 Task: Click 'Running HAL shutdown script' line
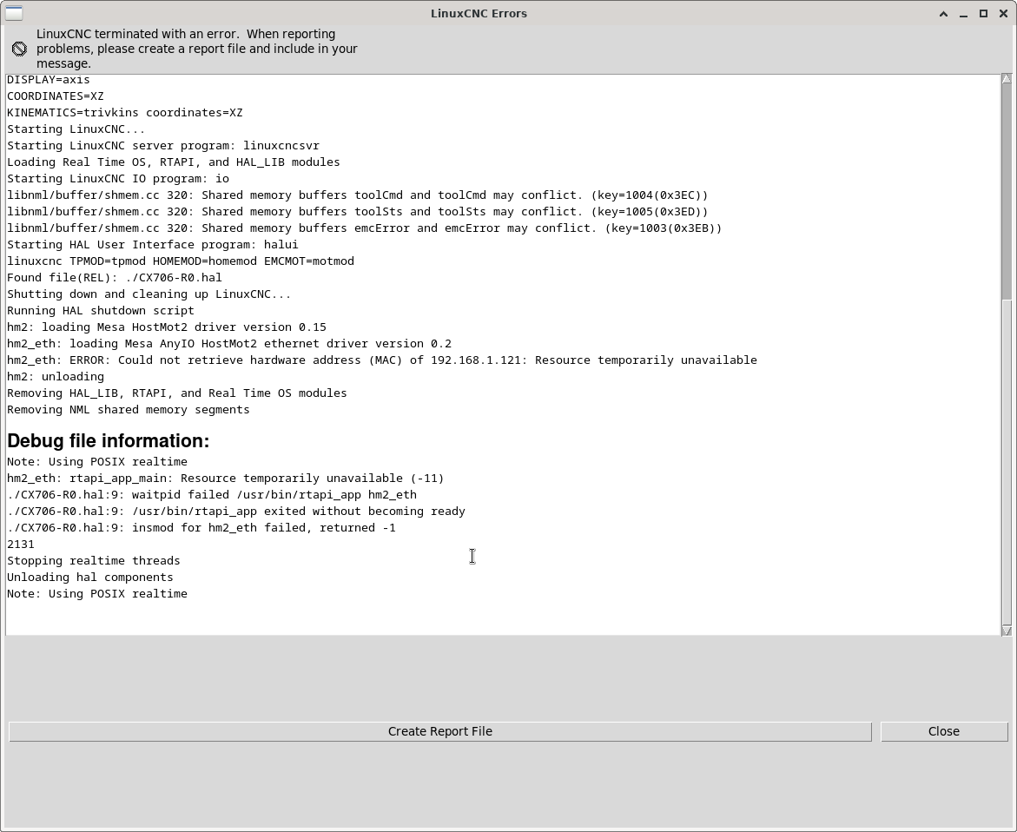click(101, 311)
